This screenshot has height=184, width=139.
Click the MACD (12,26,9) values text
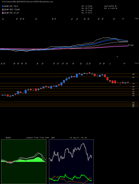pyautogui.click(x=37, y=138)
